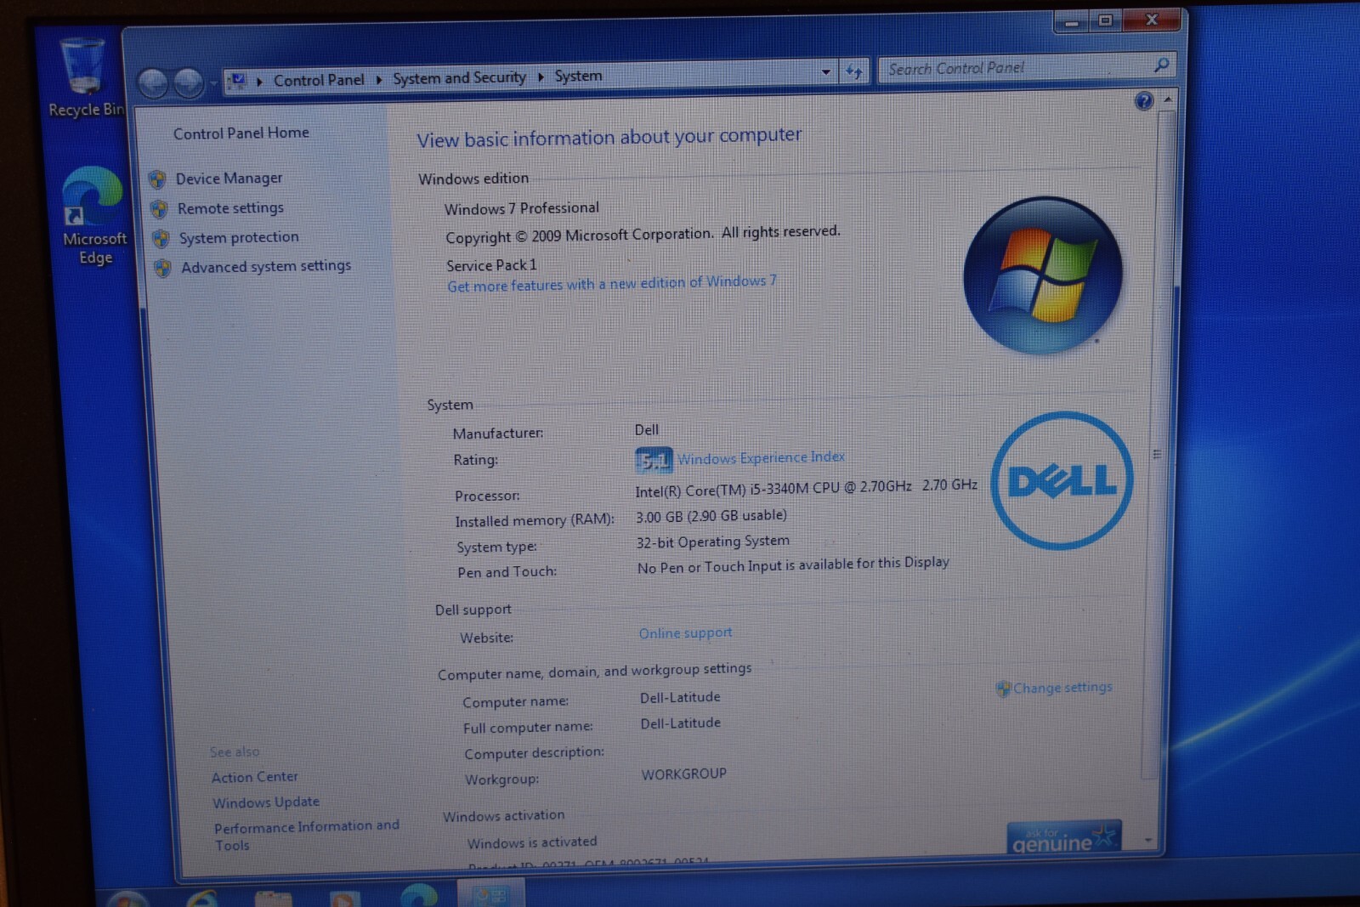This screenshot has height=907, width=1360.
Task: Click the shield icon beside Change settings
Action: [x=1003, y=689]
